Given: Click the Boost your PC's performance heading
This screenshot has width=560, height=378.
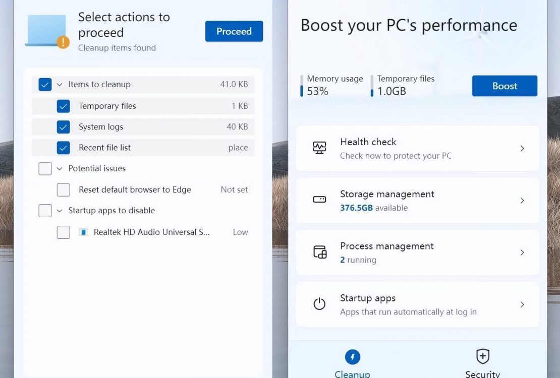Looking at the screenshot, I should coord(409,25).
